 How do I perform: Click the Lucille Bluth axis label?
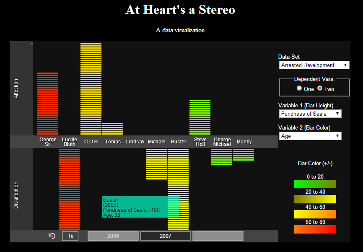click(x=70, y=142)
